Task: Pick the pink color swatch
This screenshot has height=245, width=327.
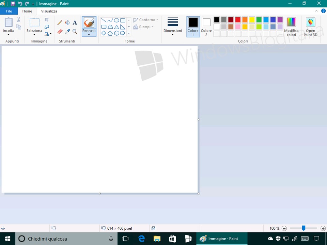Action: [238, 27]
